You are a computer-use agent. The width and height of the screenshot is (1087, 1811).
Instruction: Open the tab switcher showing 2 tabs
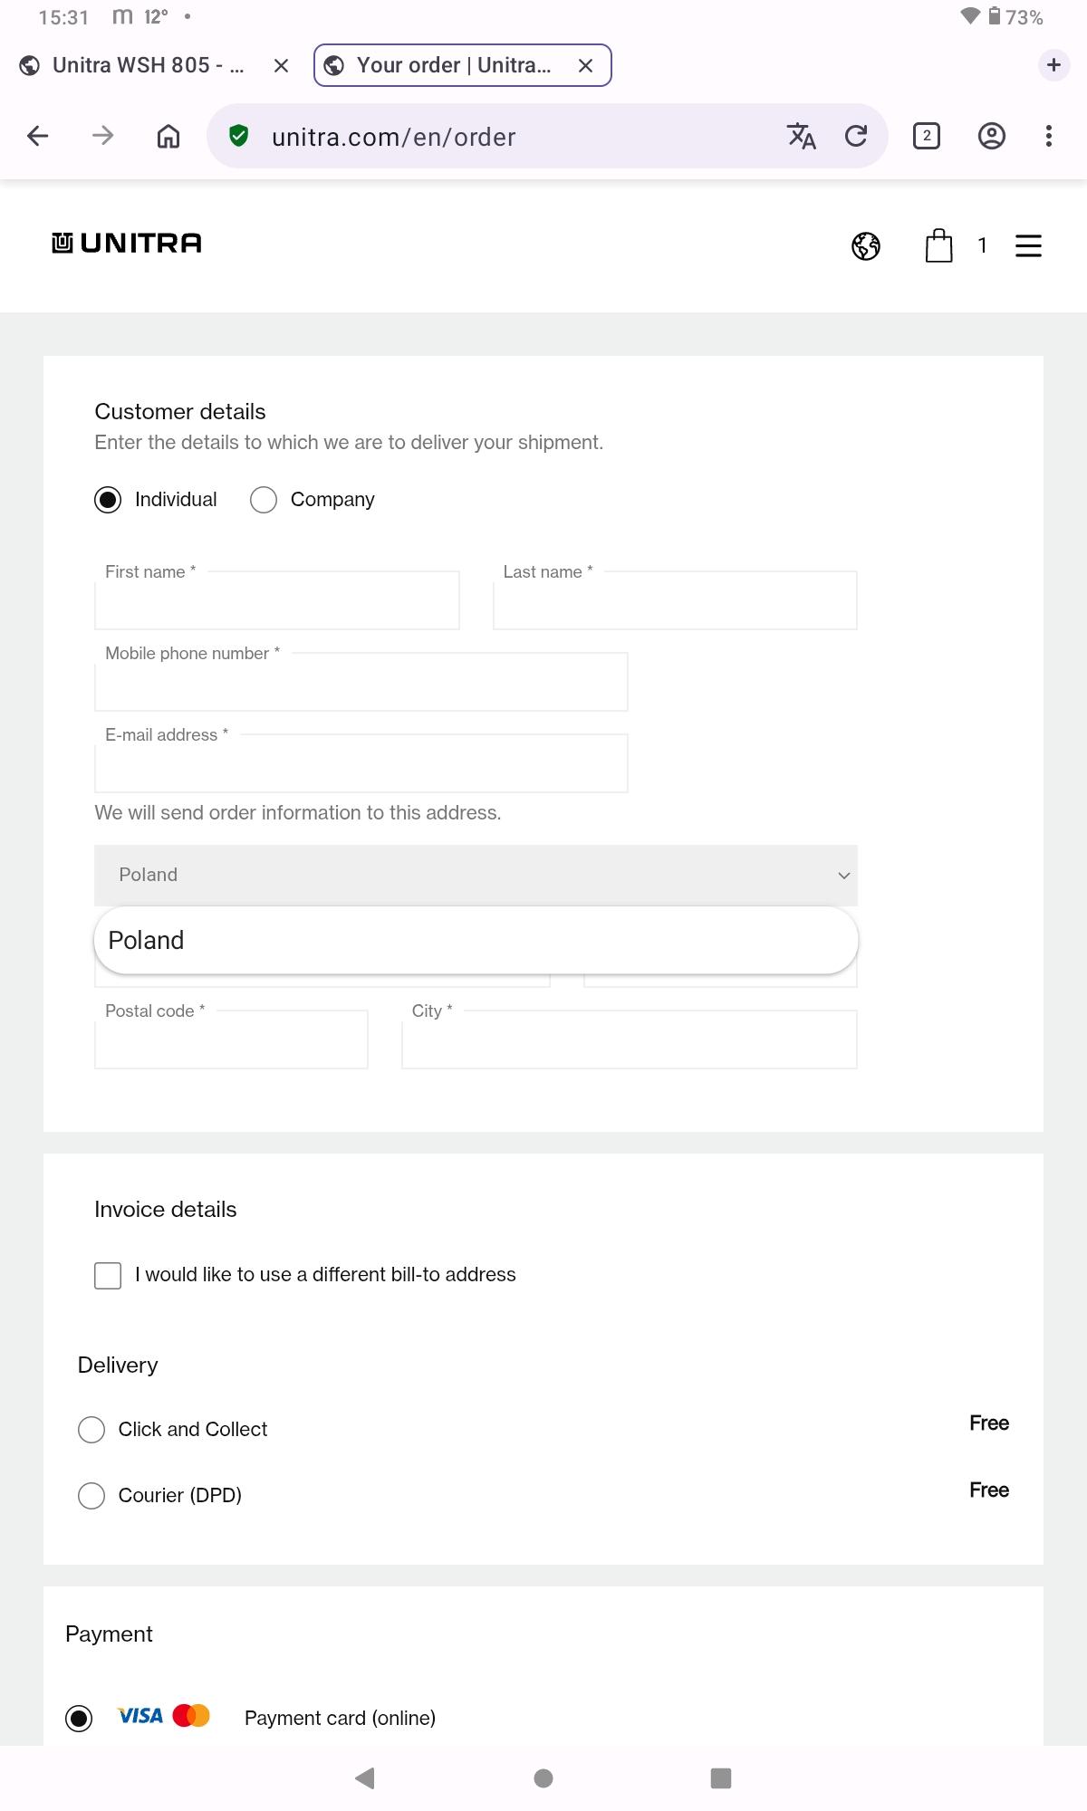(x=926, y=137)
